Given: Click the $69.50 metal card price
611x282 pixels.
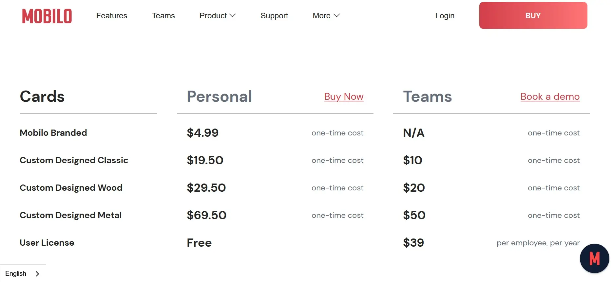Looking at the screenshot, I should [x=206, y=215].
